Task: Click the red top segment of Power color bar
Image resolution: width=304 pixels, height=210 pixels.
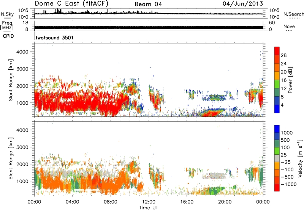Action: pos(277,51)
